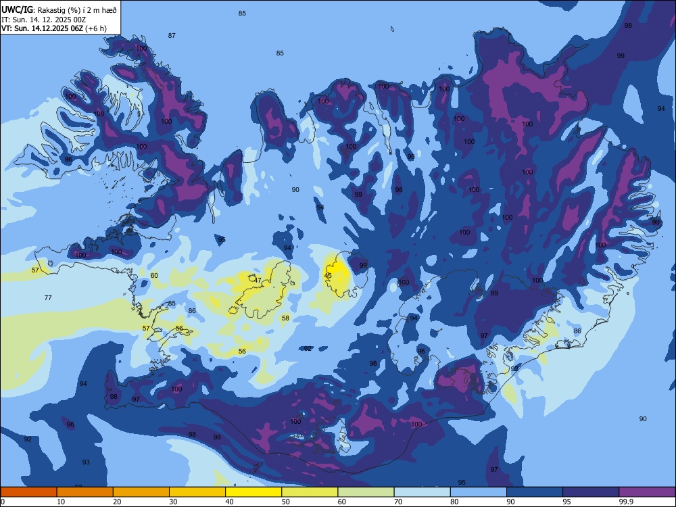Click the '70' tick label on the legend

click(x=398, y=502)
